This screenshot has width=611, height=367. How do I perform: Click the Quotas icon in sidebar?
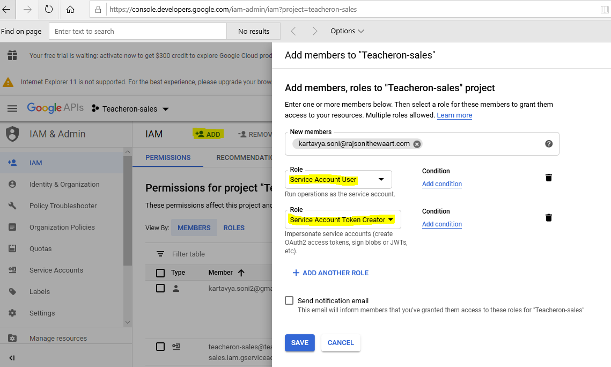pos(12,248)
